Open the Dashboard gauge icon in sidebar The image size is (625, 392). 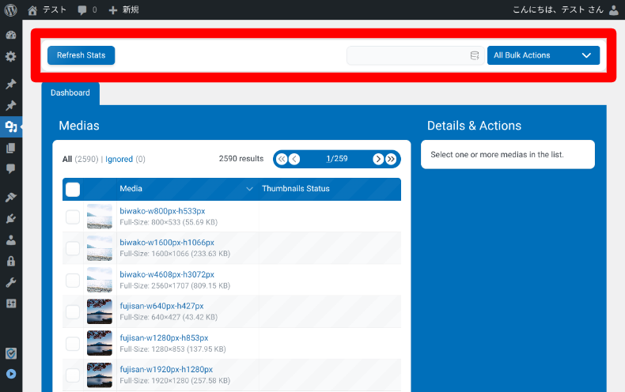pos(10,36)
